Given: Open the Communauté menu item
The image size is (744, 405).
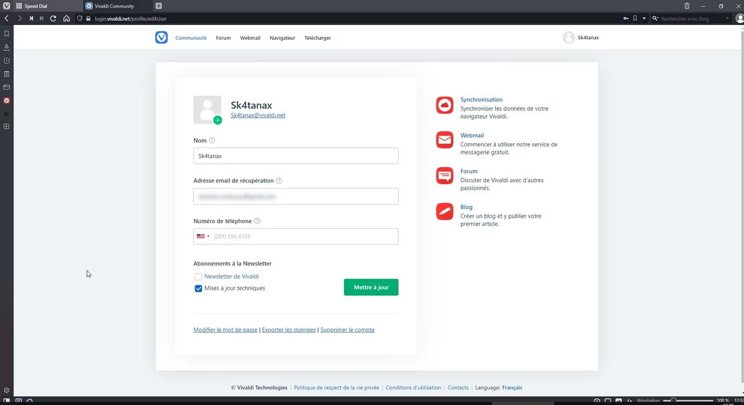Looking at the screenshot, I should pyautogui.click(x=191, y=38).
